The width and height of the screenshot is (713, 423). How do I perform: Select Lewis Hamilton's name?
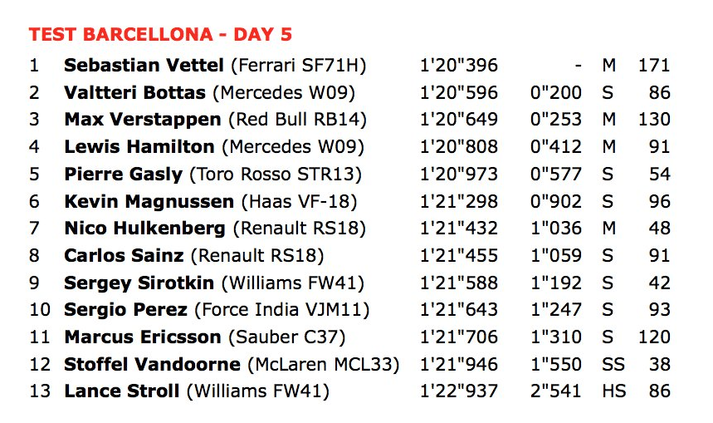point(139,146)
